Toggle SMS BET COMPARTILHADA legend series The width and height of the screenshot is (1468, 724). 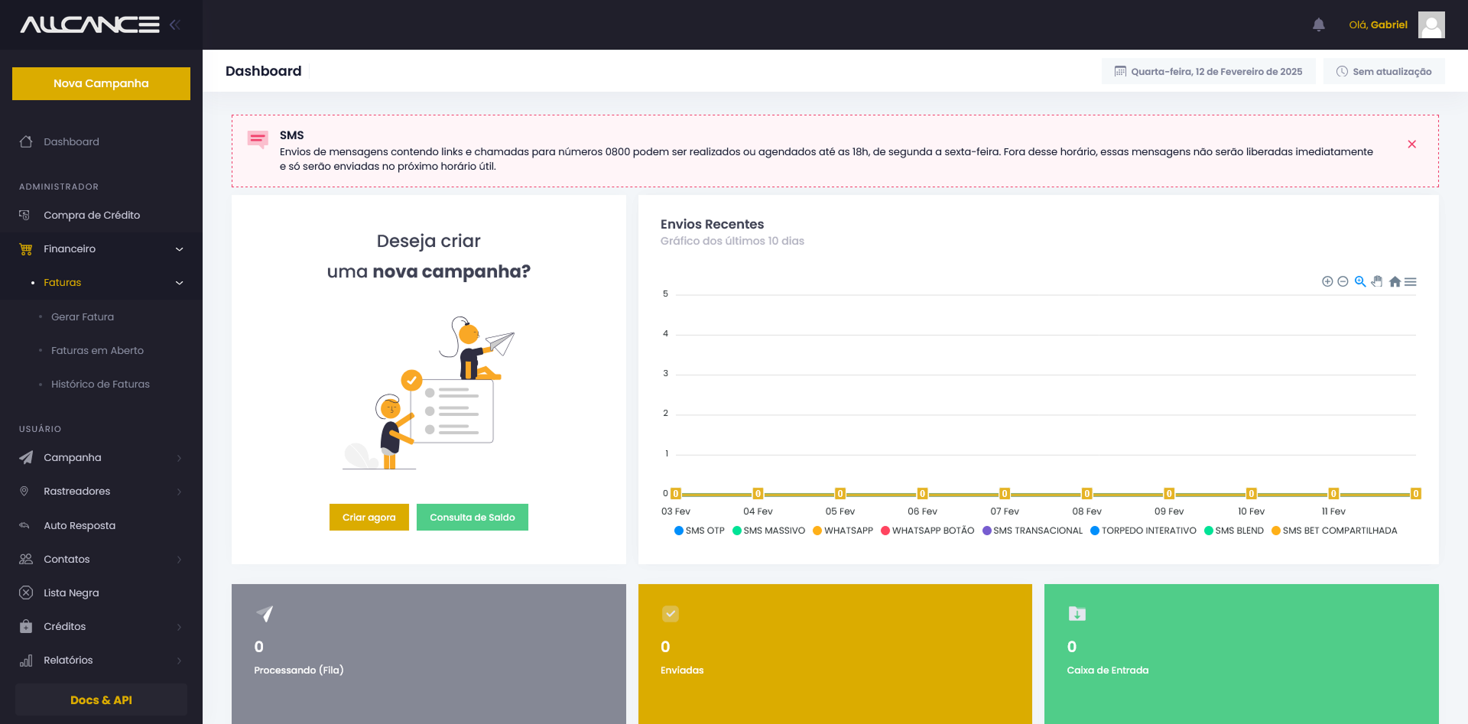(x=1334, y=531)
